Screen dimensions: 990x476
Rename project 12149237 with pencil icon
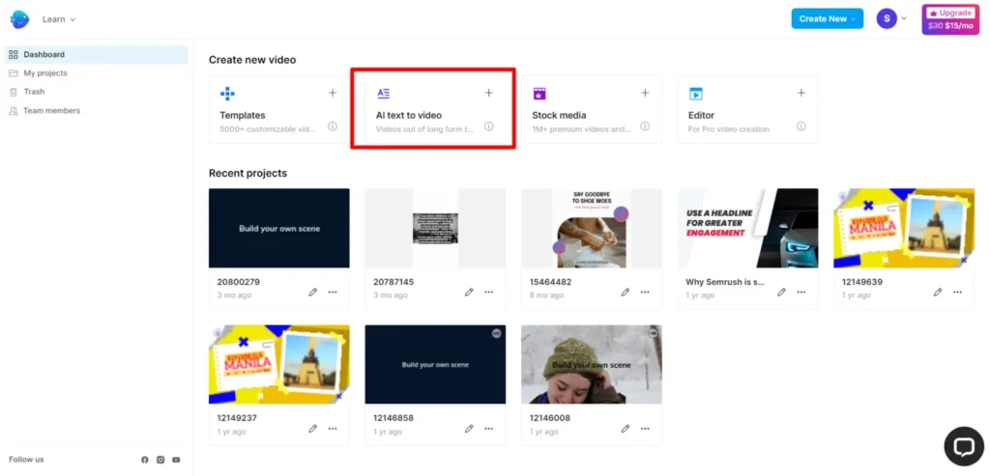pos(313,429)
